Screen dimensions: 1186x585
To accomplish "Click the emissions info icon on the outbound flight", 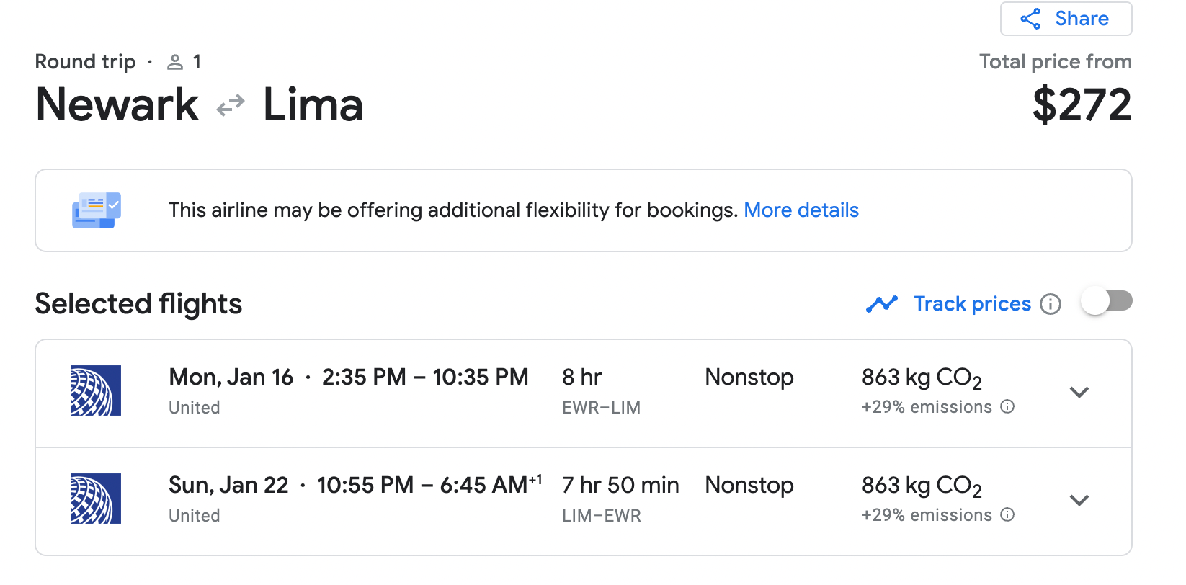I will [1008, 406].
